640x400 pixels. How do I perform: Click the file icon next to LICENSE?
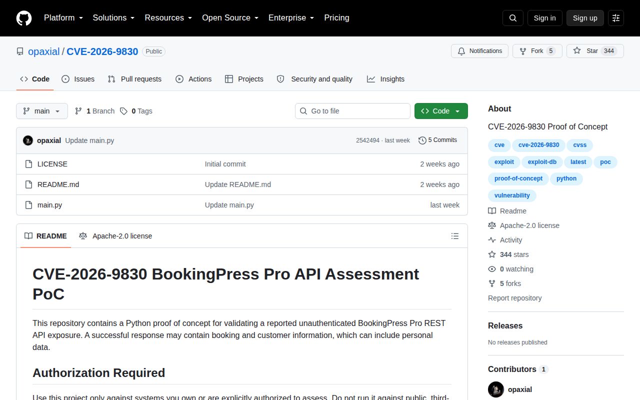point(28,164)
